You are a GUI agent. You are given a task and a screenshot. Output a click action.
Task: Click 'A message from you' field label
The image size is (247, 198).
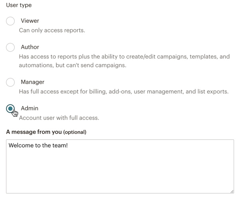[34, 132]
